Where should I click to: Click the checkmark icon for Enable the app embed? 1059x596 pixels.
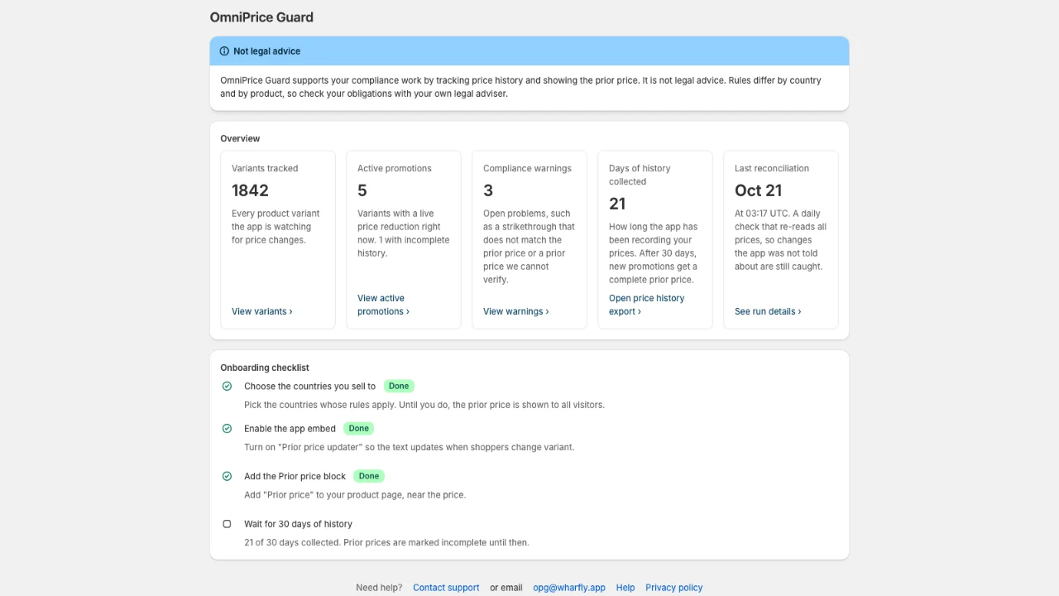[x=227, y=428]
